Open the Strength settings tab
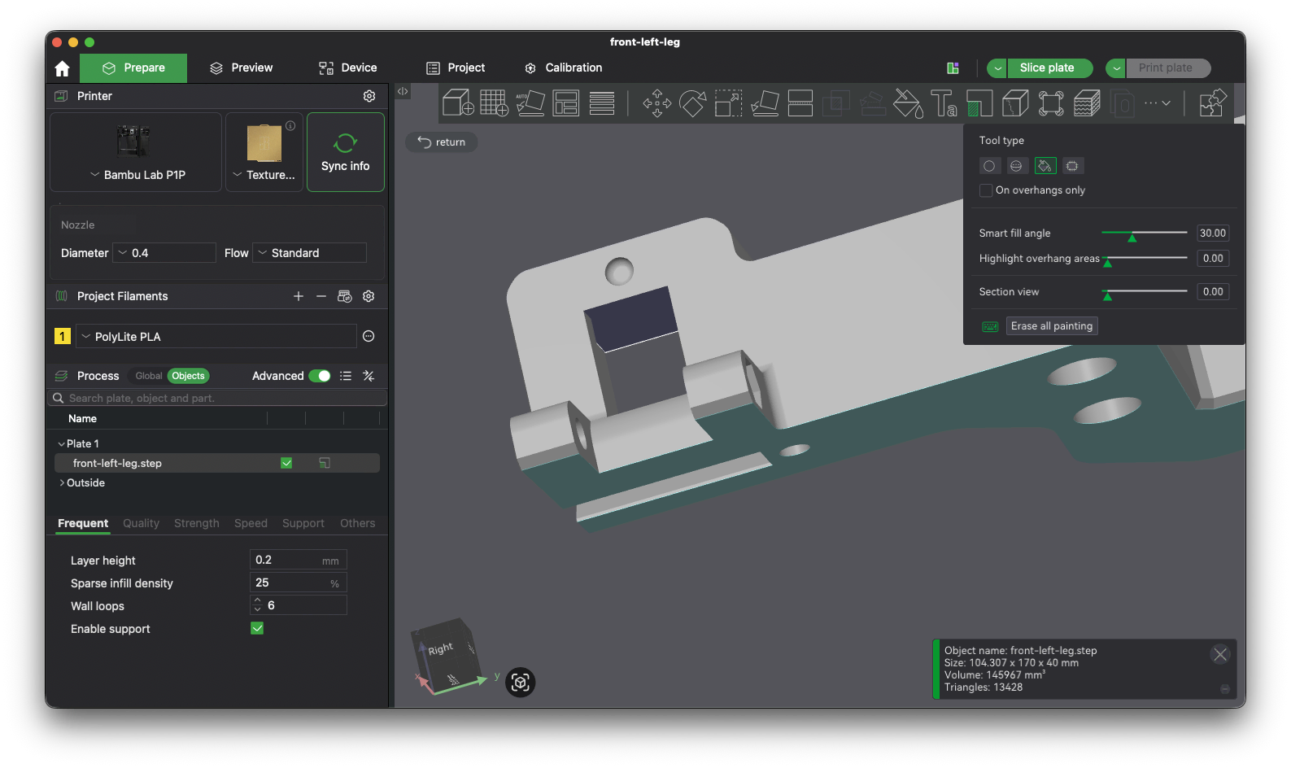The image size is (1291, 768). (x=197, y=523)
